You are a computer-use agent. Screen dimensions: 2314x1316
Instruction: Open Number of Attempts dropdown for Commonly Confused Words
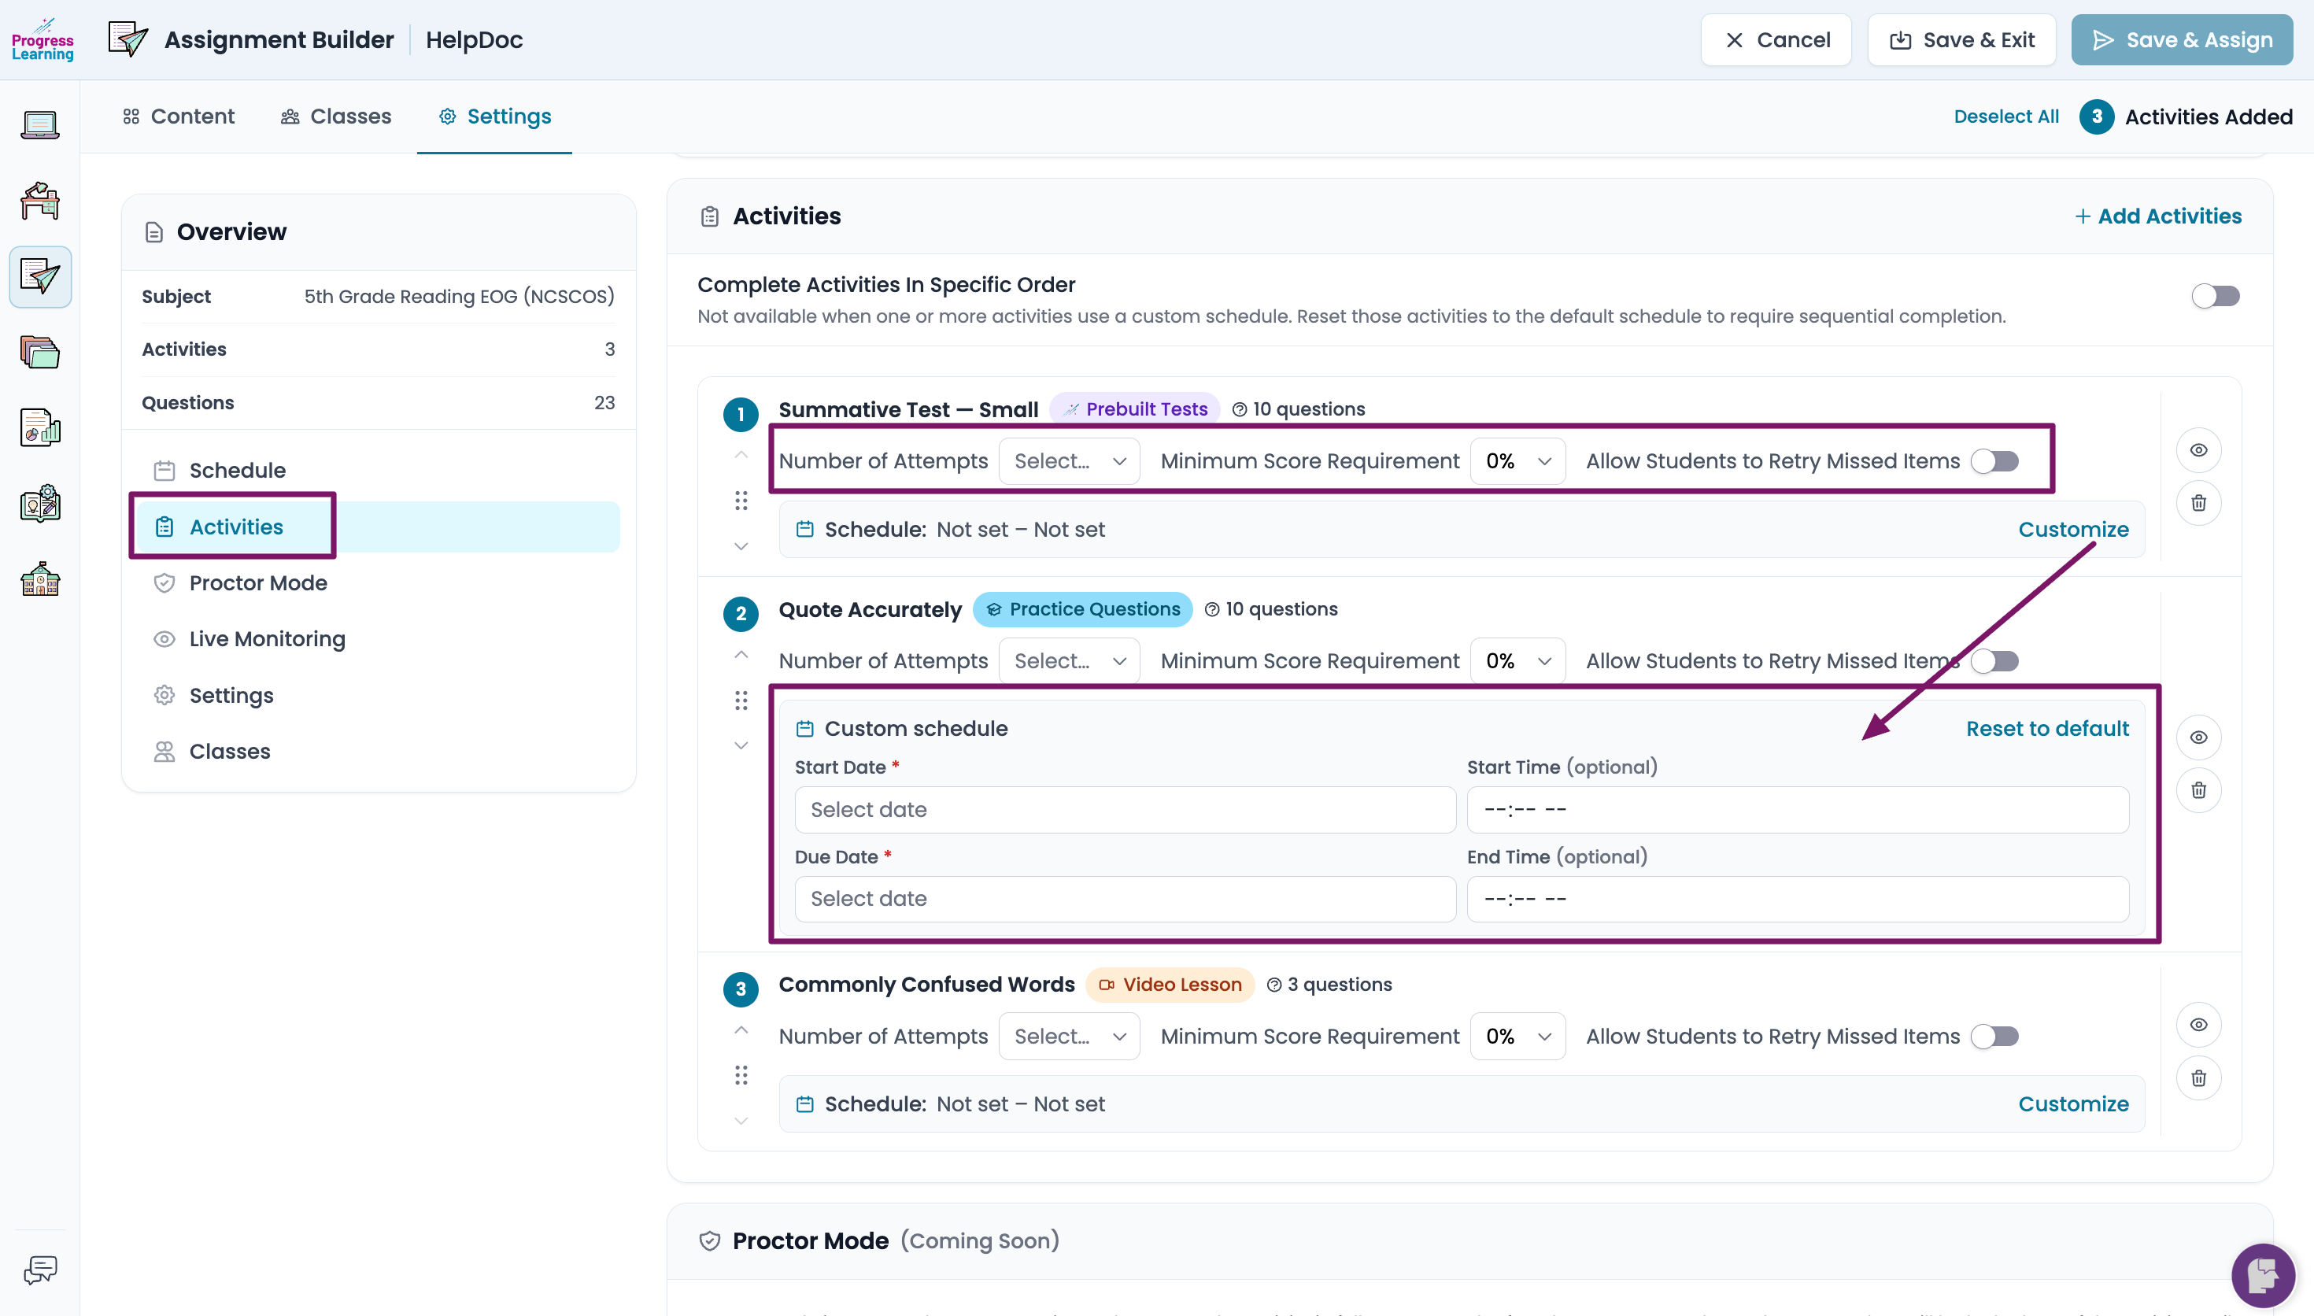[1069, 1036]
